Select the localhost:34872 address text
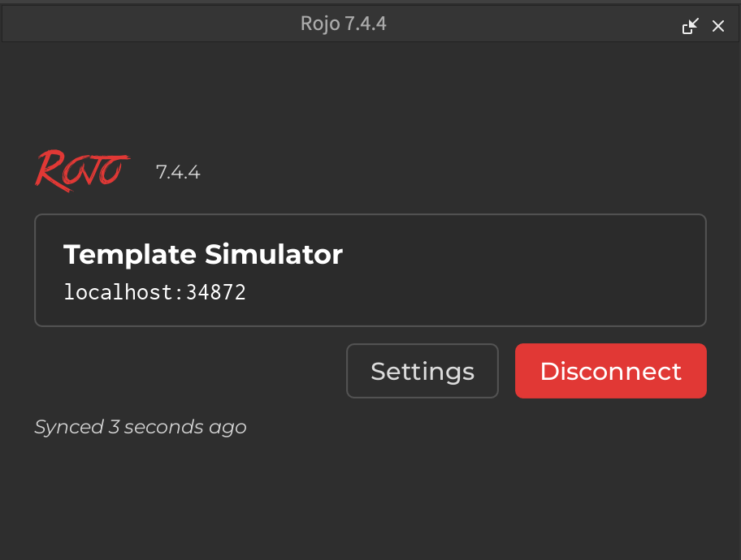The height and width of the screenshot is (560, 741). pyautogui.click(x=154, y=292)
